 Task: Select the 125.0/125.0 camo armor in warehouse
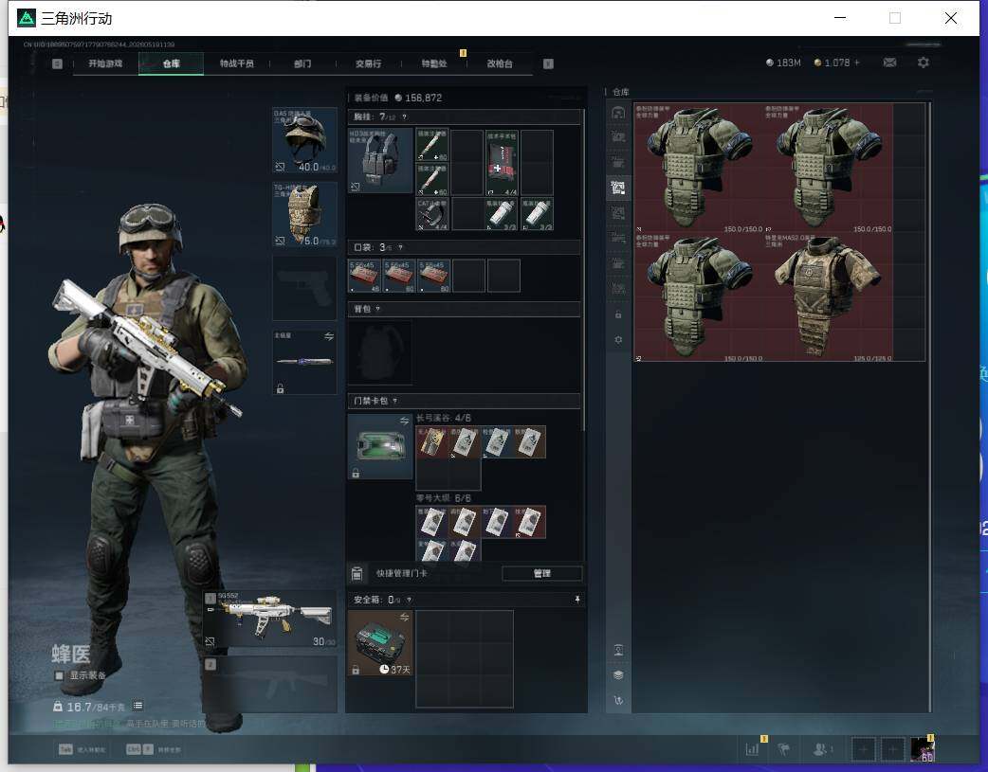tap(828, 296)
